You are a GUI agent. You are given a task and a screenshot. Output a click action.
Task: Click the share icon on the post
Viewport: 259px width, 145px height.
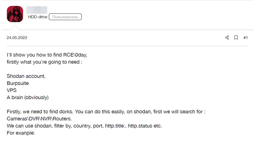pos(227,38)
